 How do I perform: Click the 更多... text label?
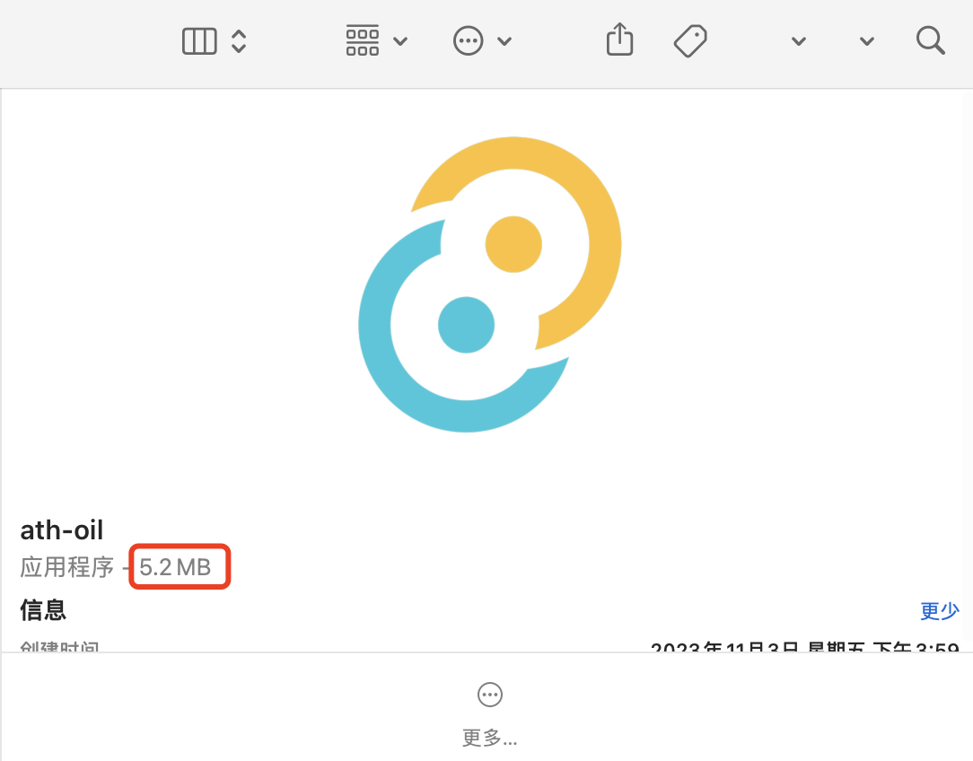point(489,738)
